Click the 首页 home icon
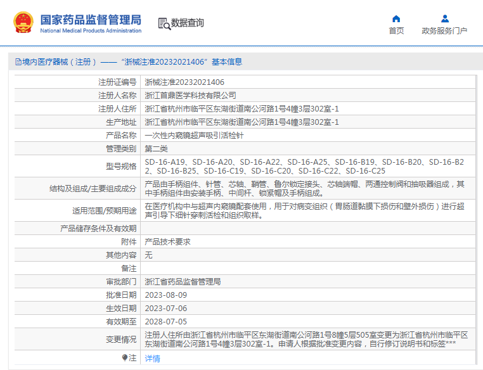 (x=396, y=19)
